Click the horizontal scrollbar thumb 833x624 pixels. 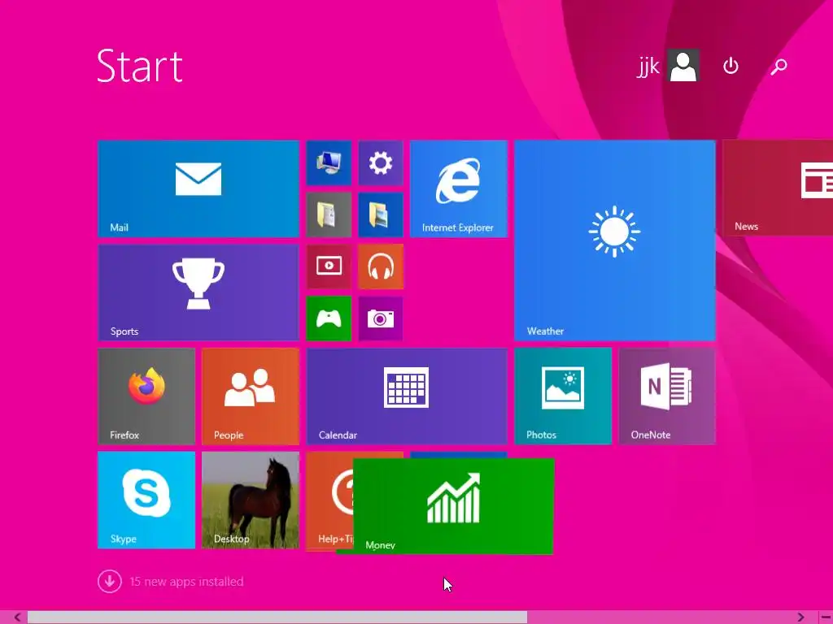pyautogui.click(x=277, y=617)
